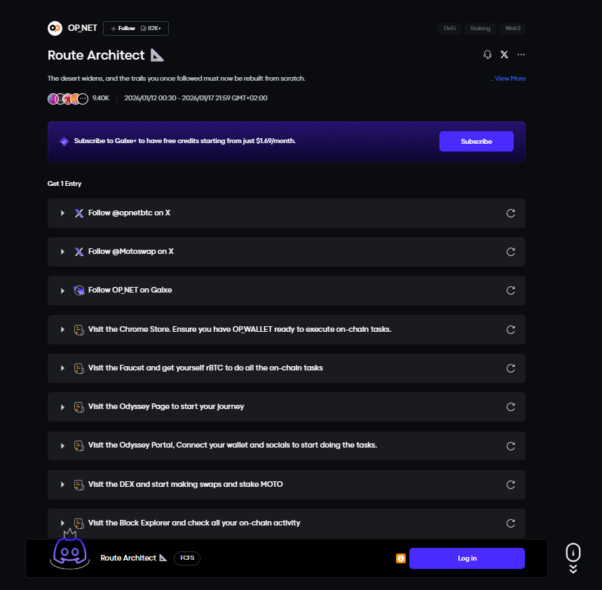602x590 pixels.
Task: Click the mouse scroll-down indicator
Action: click(573, 558)
